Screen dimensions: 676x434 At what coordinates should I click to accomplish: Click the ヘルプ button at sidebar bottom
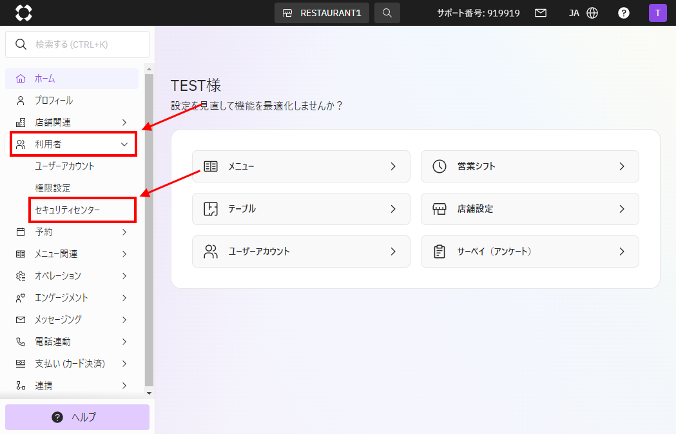click(x=77, y=417)
